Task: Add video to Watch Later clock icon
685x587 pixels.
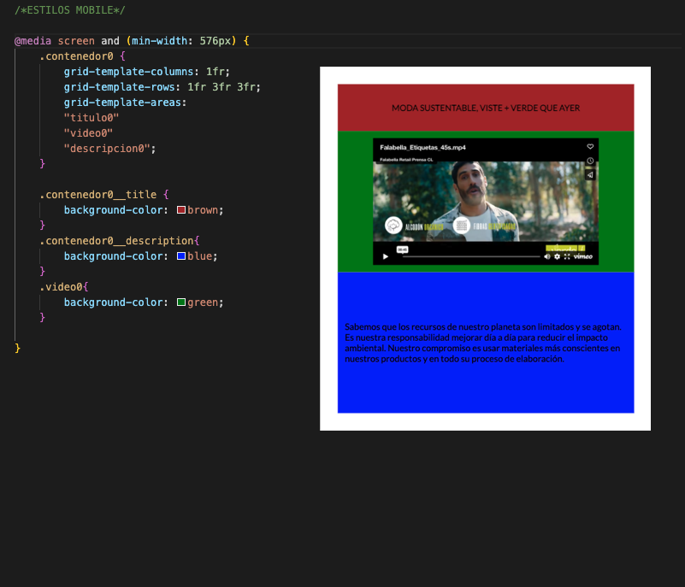Action: (x=590, y=161)
